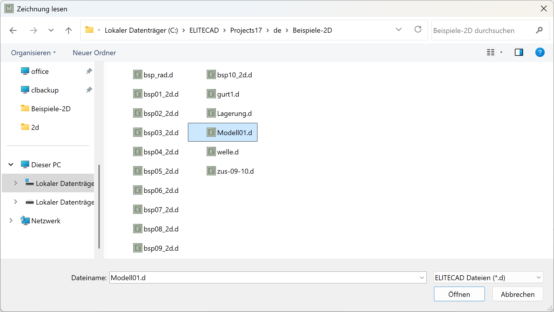Viewport: 554px width, 312px height.
Task: Collapse the Dieser PC tree node
Action: 11,165
